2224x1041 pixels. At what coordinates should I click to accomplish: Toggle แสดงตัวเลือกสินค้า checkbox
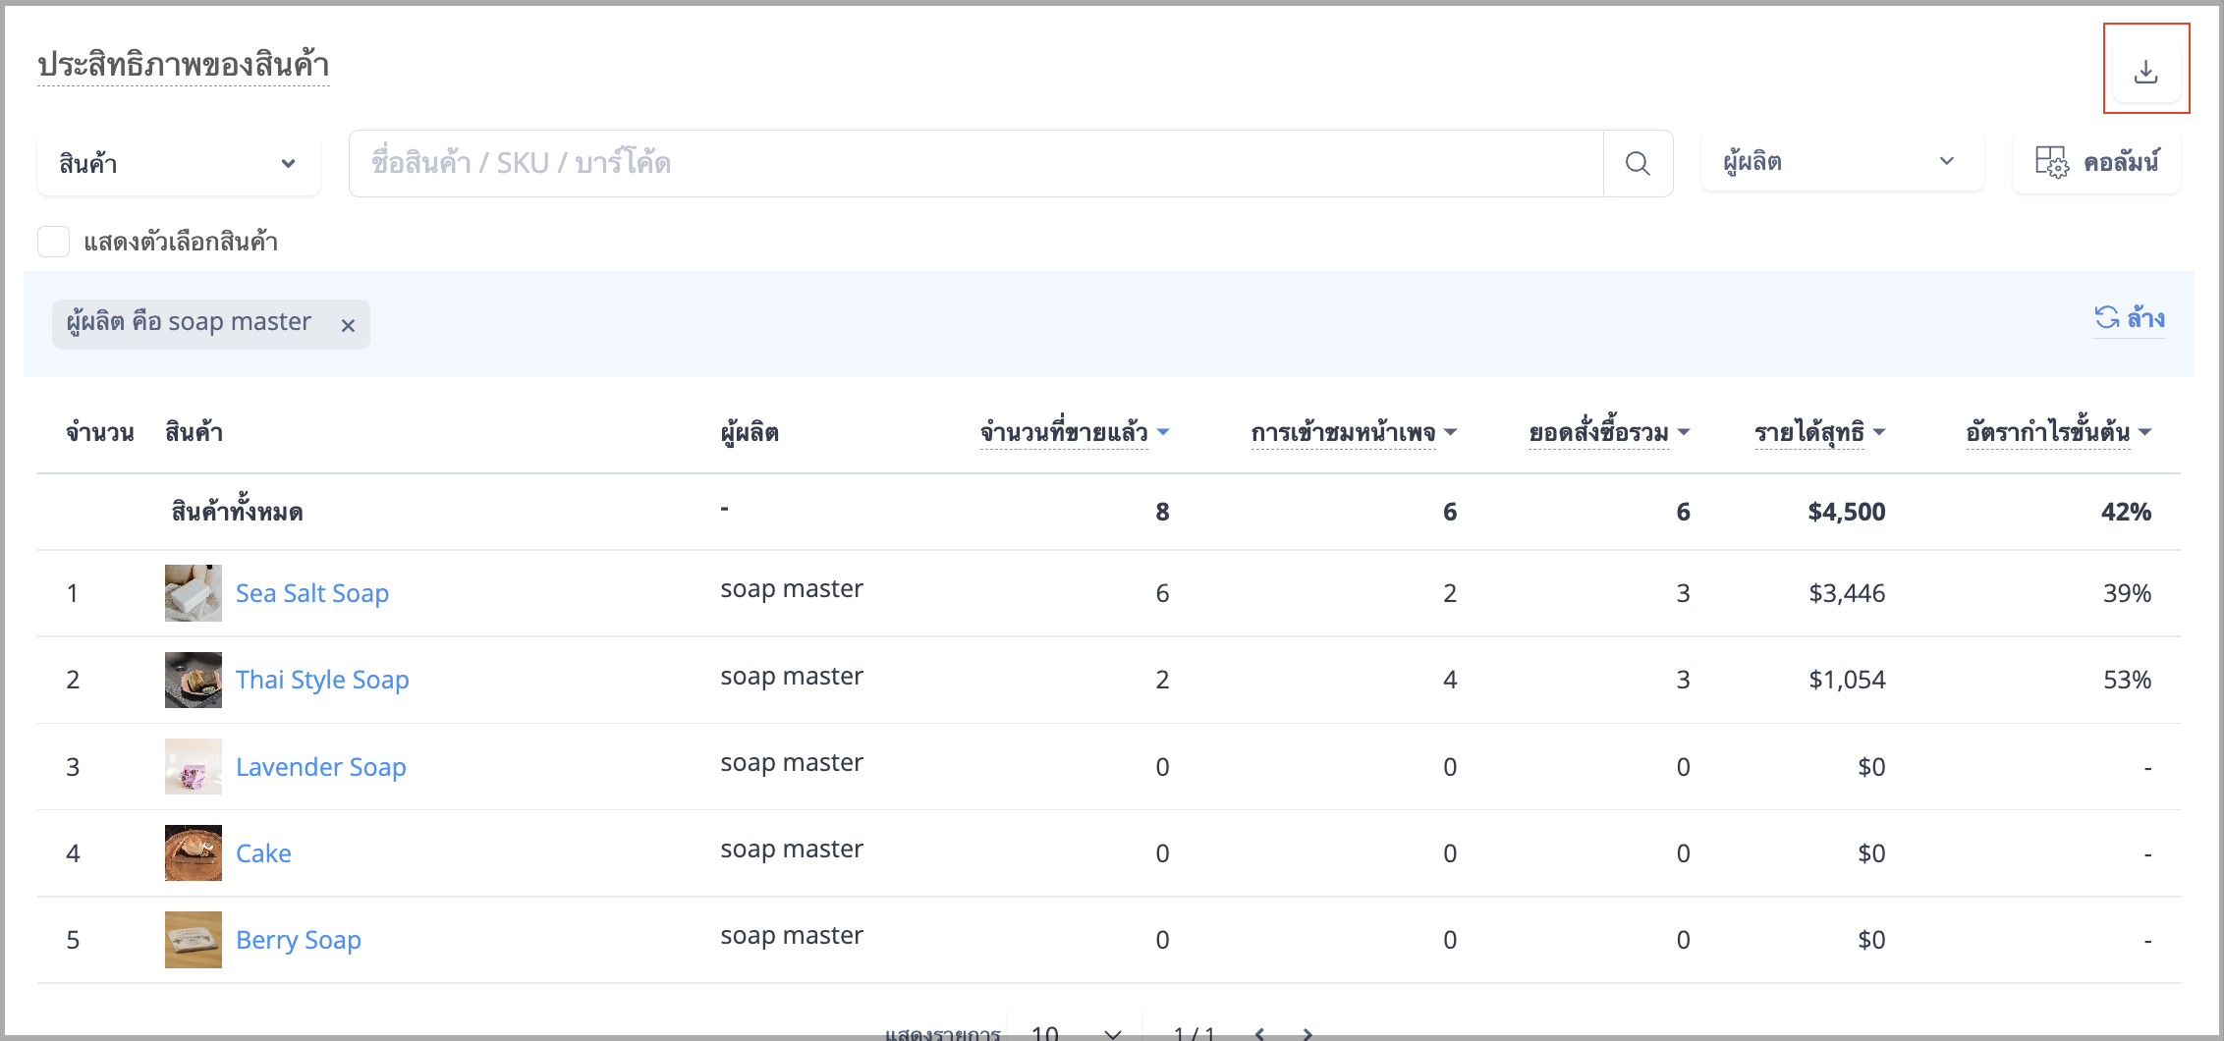click(x=54, y=242)
